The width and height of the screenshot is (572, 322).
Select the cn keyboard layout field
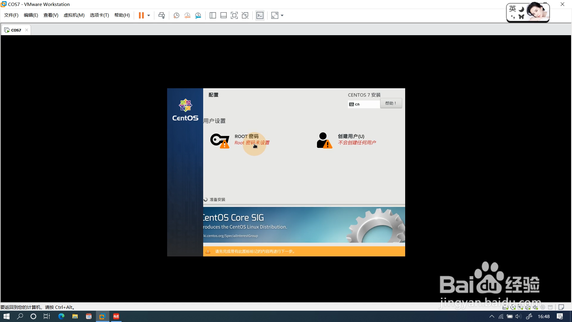pyautogui.click(x=364, y=104)
